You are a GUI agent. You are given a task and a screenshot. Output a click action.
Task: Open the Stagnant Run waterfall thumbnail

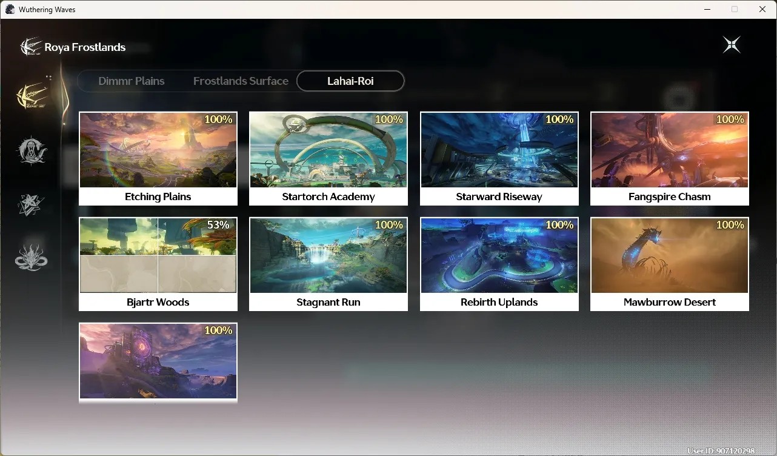328,255
